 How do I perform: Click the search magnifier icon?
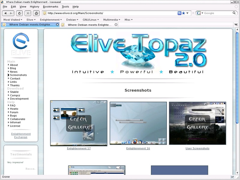point(234,13)
